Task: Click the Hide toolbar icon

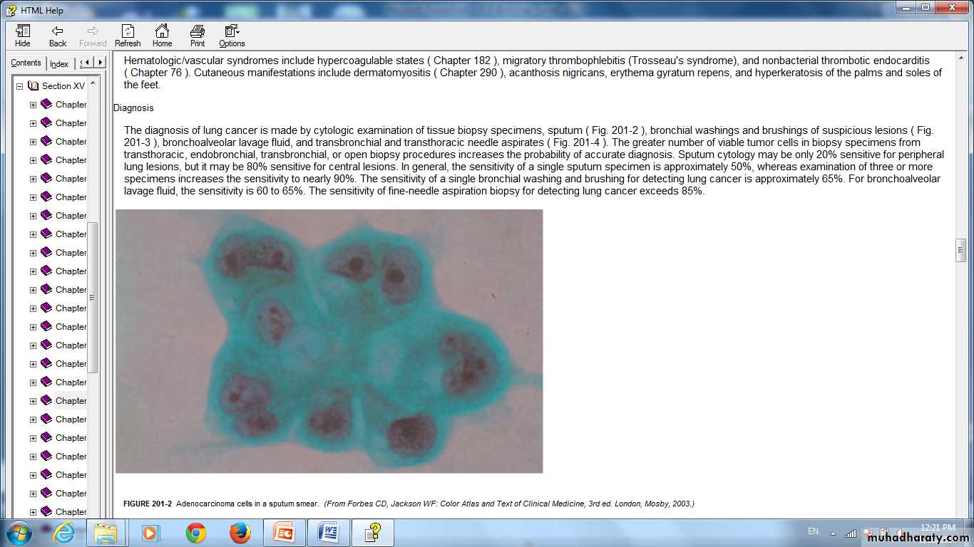Action: point(23,36)
